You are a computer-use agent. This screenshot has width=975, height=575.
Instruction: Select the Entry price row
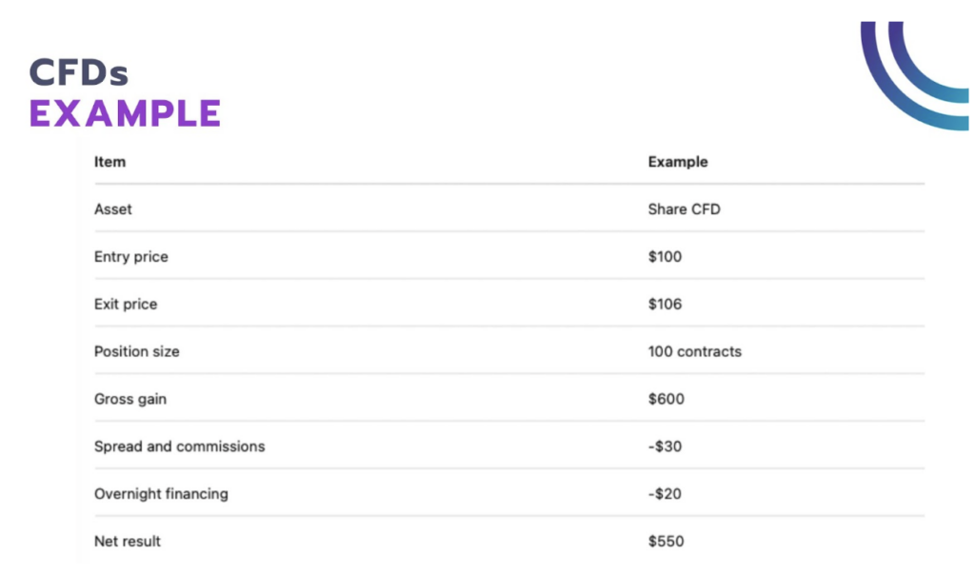click(x=130, y=256)
